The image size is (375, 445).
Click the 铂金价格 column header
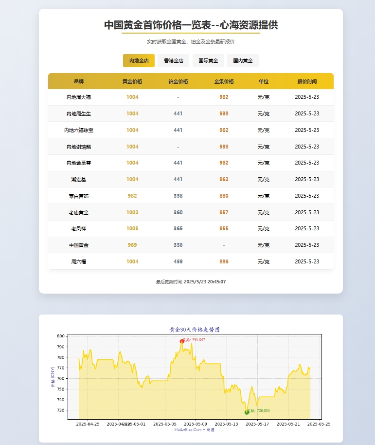click(x=178, y=81)
